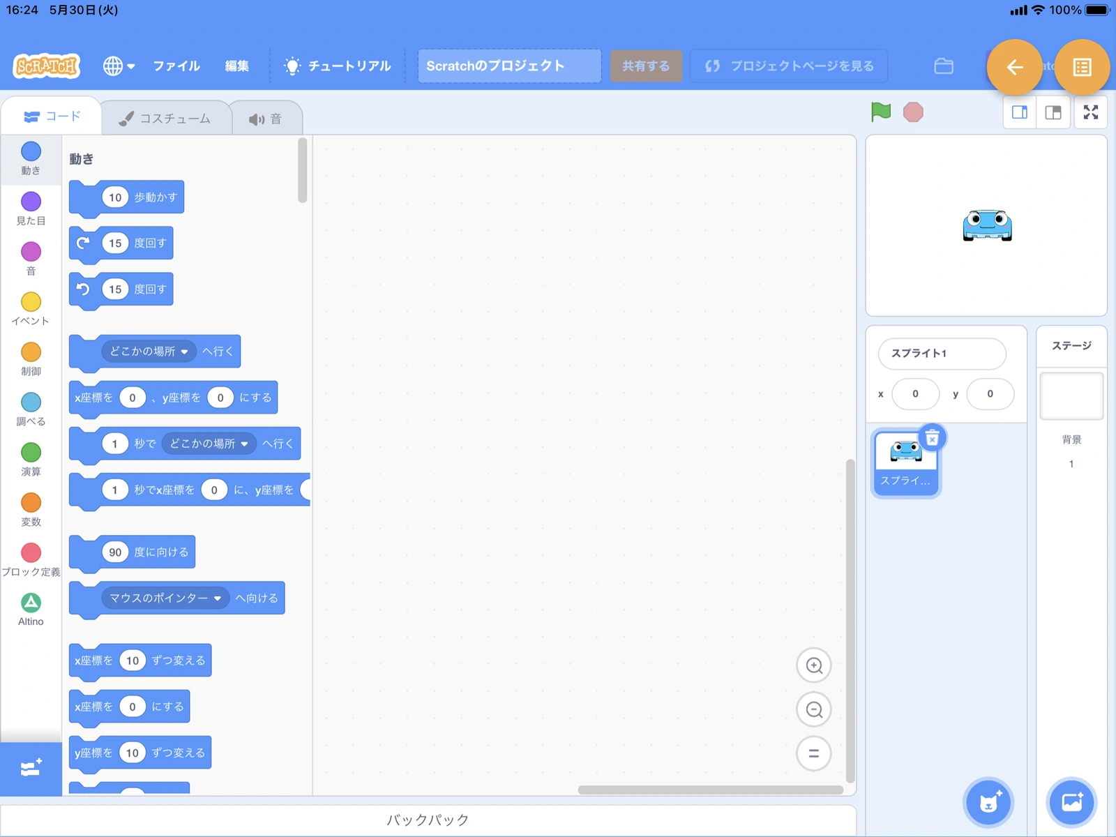Screen dimensions: 1116x837
Task: Click the sprite x coordinate field
Action: [915, 394]
